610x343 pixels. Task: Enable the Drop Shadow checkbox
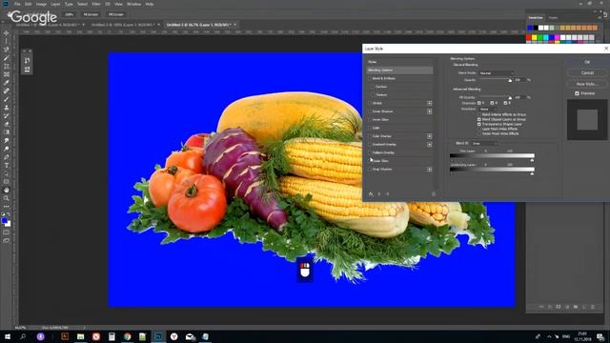(370, 170)
